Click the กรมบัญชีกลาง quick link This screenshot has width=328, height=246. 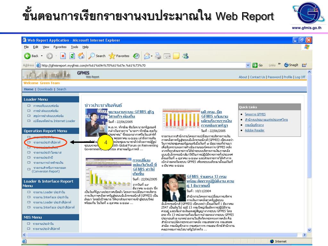[254, 125]
